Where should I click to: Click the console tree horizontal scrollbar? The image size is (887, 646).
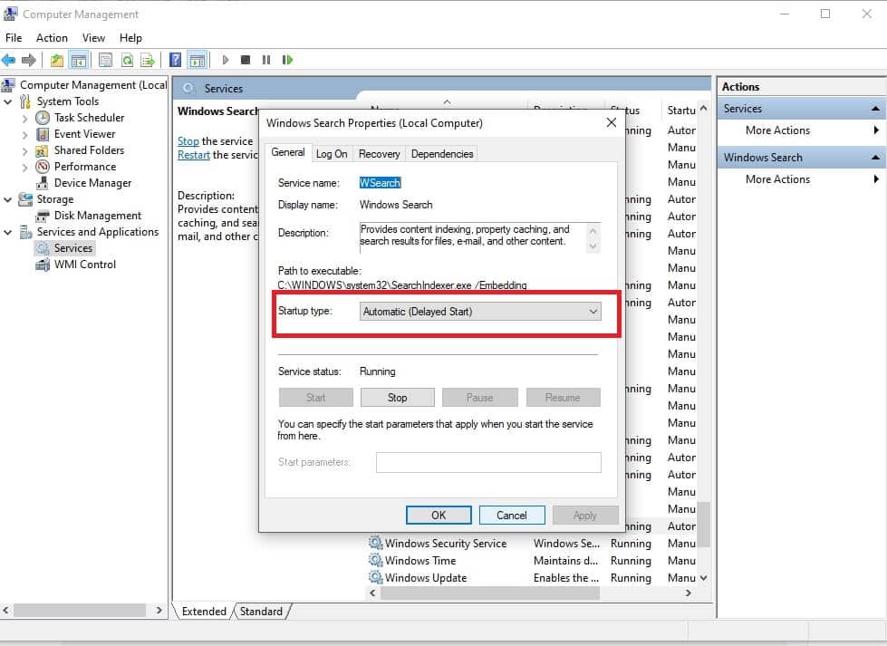pyautogui.click(x=79, y=611)
